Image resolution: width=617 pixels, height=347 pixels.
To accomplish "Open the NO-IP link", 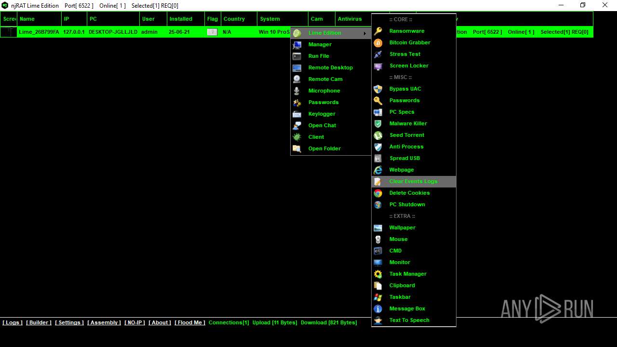I will point(134,322).
